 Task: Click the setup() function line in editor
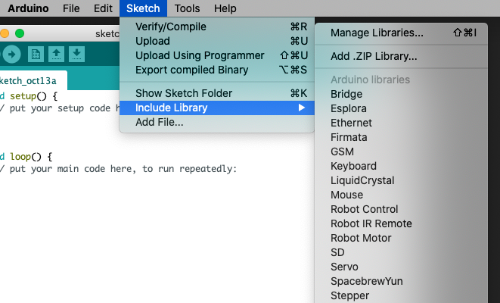point(29,96)
